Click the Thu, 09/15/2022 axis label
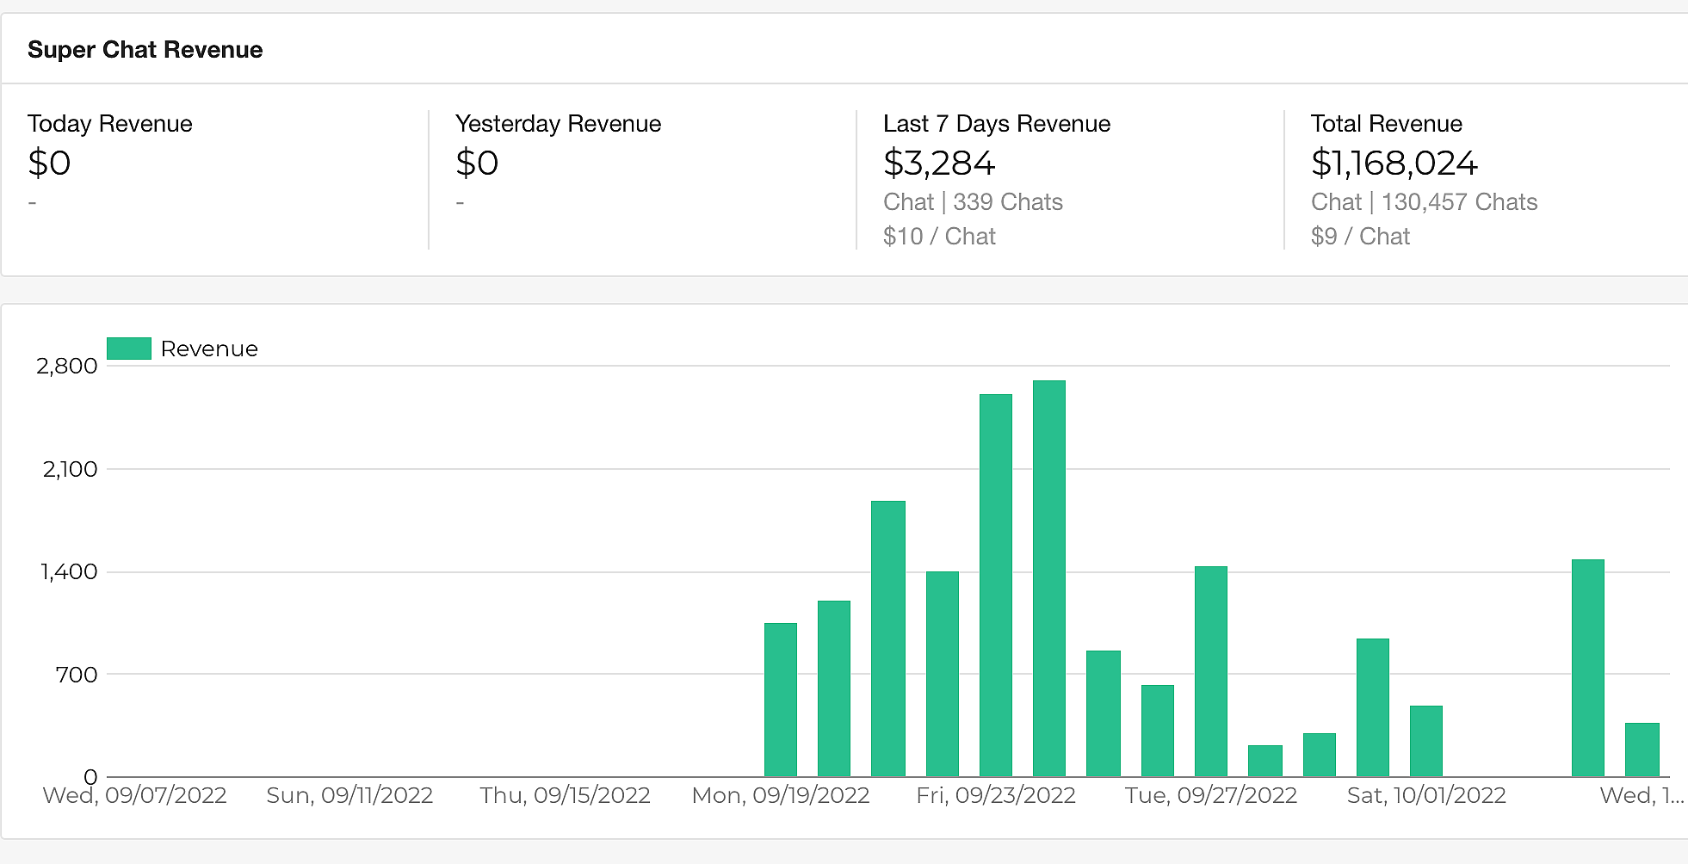The width and height of the screenshot is (1688, 864). pyautogui.click(x=565, y=795)
